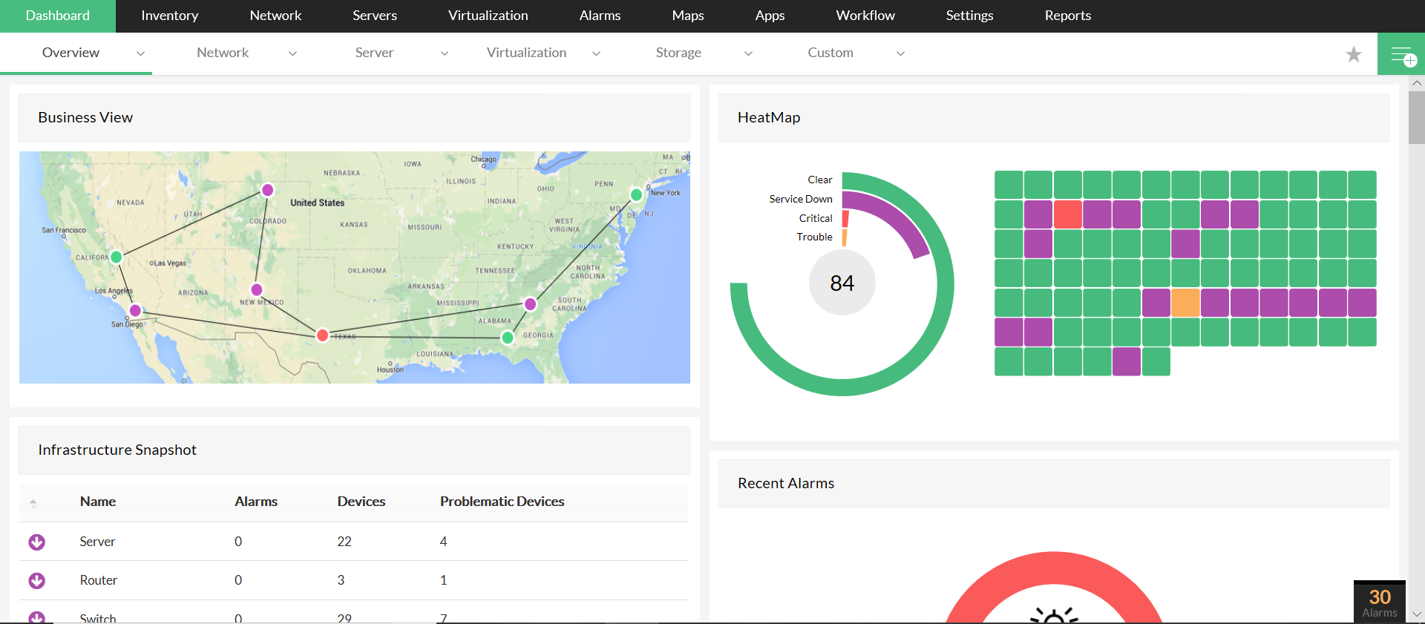Expand the Network sub-tab dropdown chevron
The height and width of the screenshot is (624, 1425).
[292, 53]
